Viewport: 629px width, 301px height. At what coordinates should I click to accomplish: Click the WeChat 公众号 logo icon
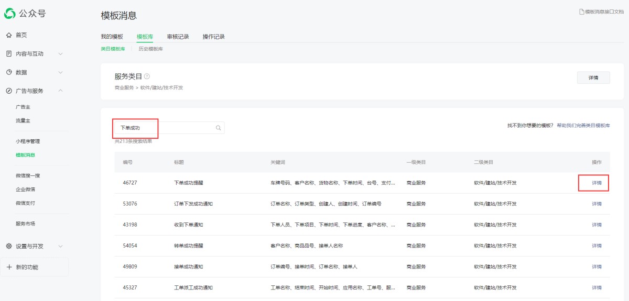pyautogui.click(x=10, y=14)
